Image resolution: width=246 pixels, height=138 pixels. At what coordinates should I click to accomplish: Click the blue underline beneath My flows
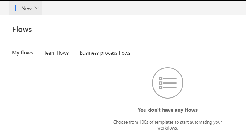[22, 58]
